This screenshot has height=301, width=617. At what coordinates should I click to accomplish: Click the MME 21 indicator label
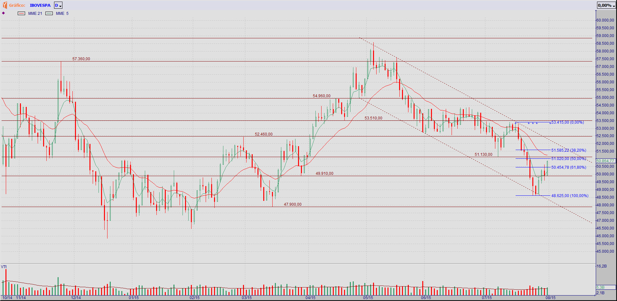(x=35, y=14)
